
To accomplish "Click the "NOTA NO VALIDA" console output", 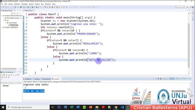I will point(34,91).
